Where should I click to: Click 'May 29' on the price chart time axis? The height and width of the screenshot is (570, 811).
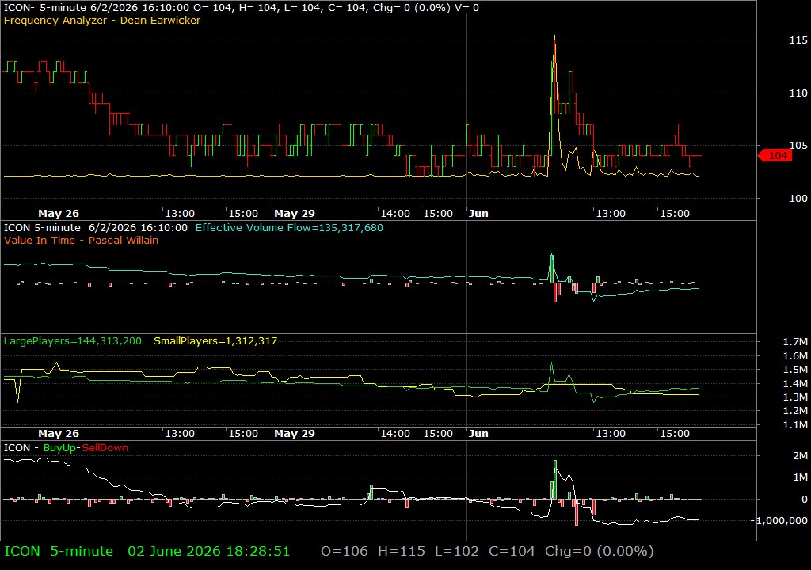coord(295,213)
